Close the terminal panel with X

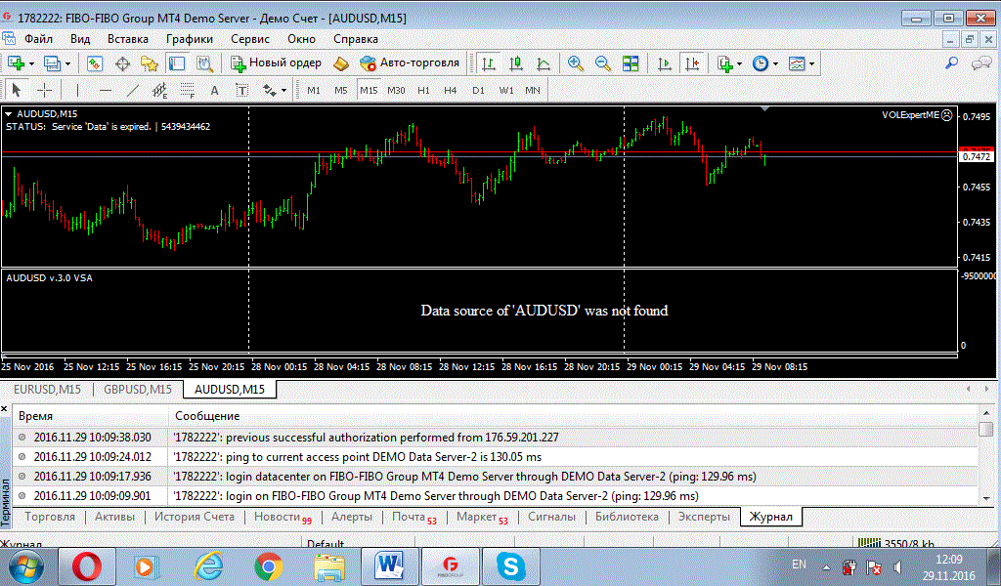click(x=4, y=408)
